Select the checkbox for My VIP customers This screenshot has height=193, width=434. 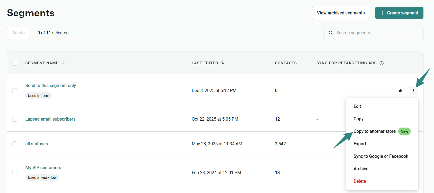click(15, 172)
